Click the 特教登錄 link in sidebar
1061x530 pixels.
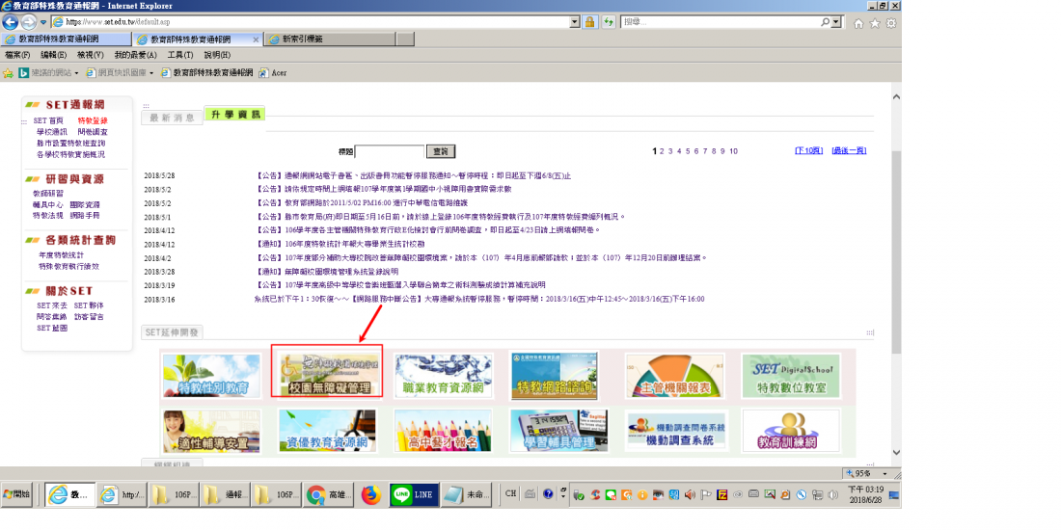[x=92, y=120]
